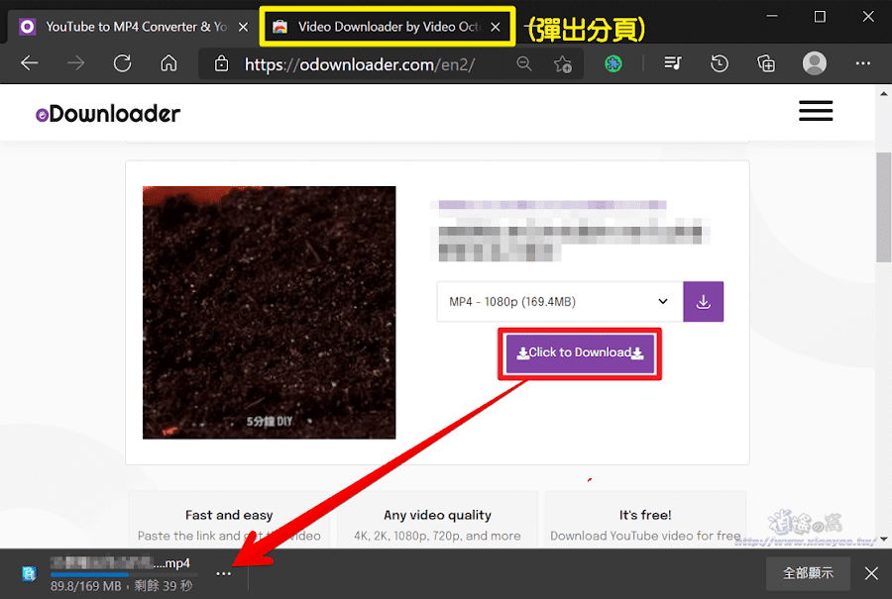Image resolution: width=892 pixels, height=599 pixels.
Task: Minimize the browser window
Action: click(772, 17)
